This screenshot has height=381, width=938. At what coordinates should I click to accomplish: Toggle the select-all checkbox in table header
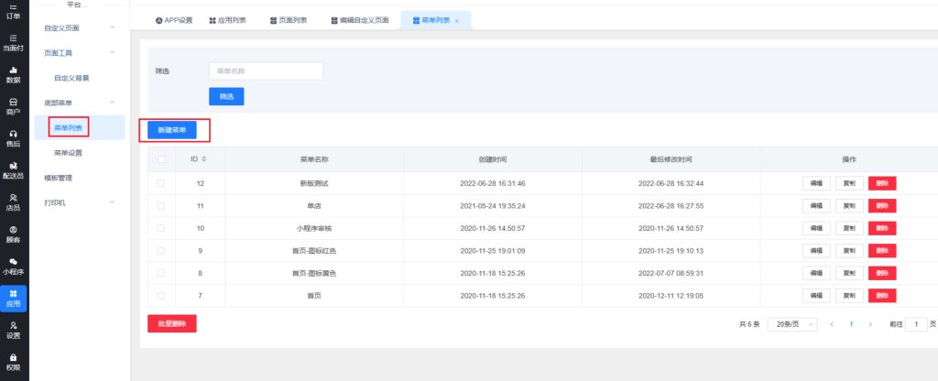tap(161, 159)
